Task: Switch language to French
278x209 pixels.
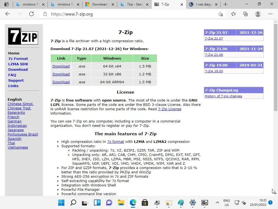Action: pyautogui.click(x=14, y=117)
